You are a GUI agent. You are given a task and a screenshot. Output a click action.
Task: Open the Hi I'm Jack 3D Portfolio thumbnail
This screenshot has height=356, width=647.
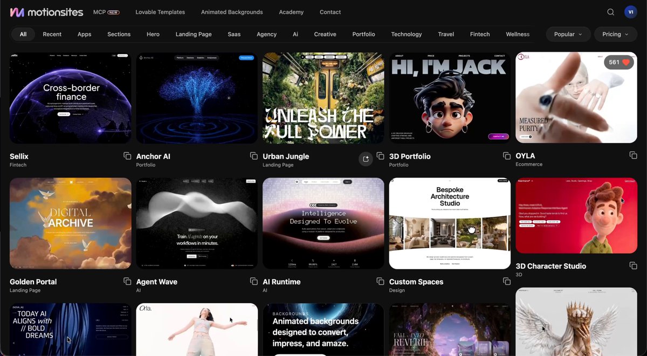pos(450,98)
